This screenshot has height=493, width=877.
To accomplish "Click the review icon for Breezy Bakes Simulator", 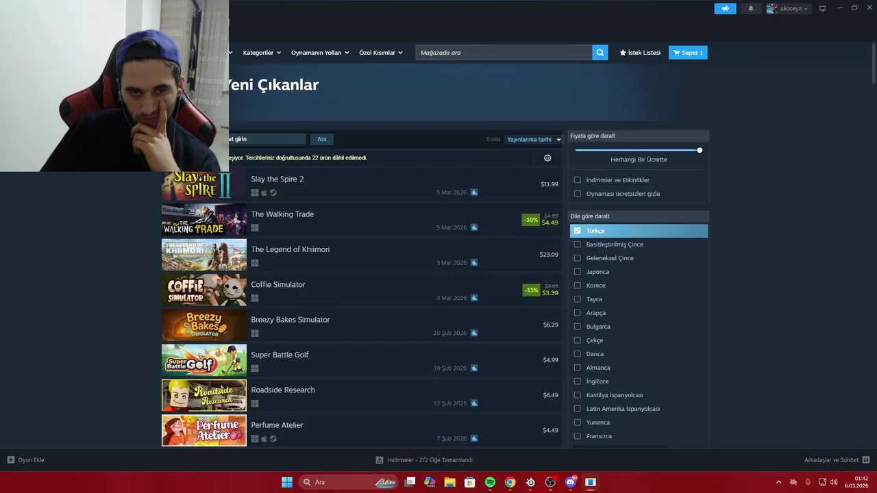I will click(x=474, y=333).
